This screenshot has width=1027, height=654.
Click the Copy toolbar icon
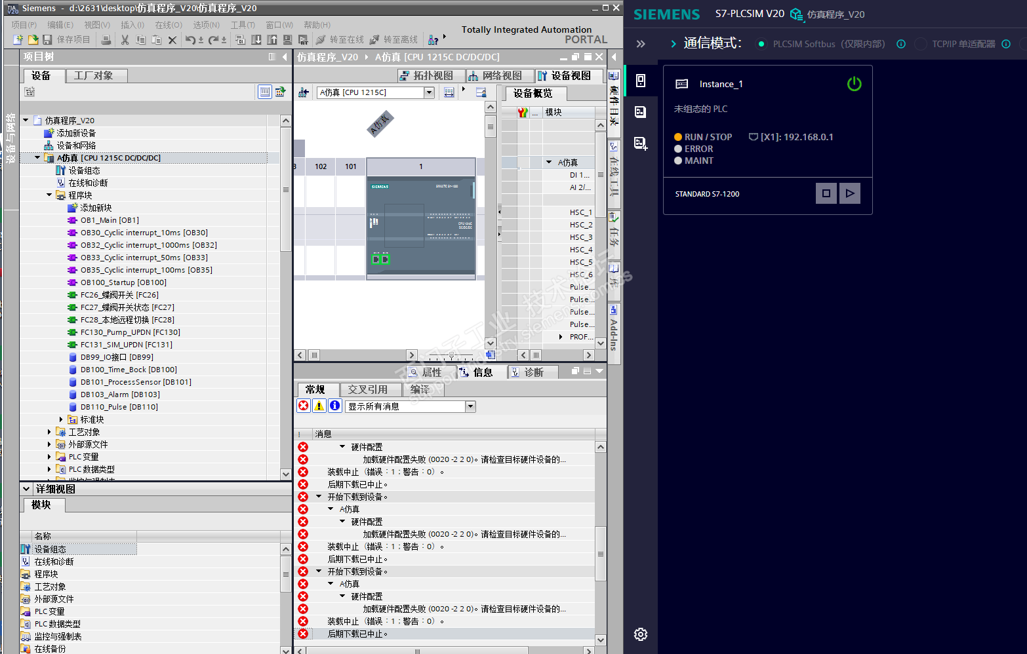pos(140,40)
